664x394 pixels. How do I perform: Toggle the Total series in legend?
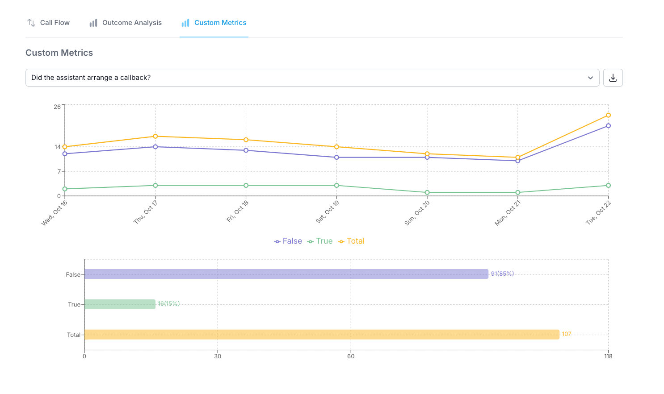point(351,241)
